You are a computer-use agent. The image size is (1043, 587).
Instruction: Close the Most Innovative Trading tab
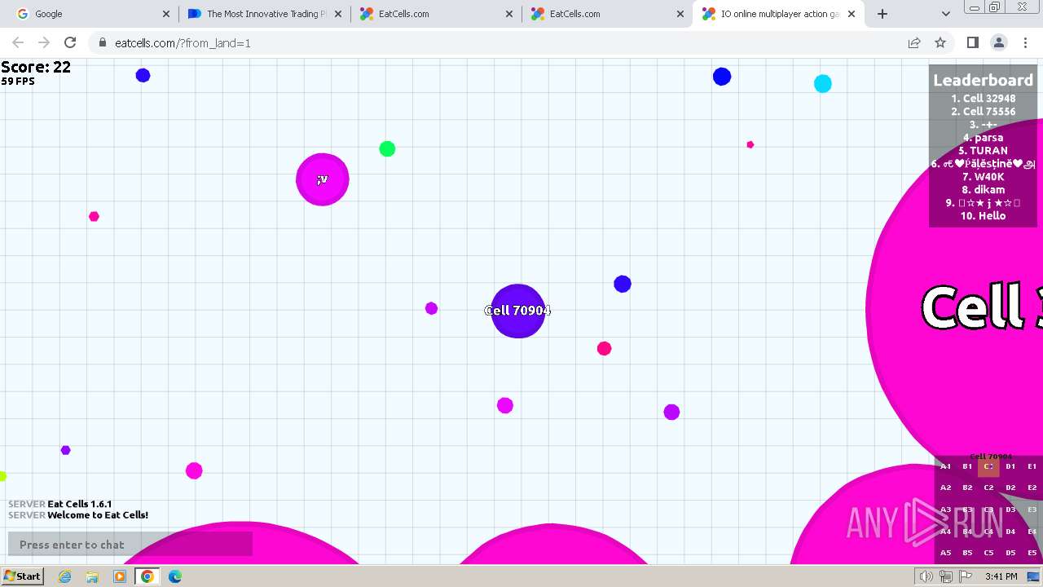tap(337, 14)
